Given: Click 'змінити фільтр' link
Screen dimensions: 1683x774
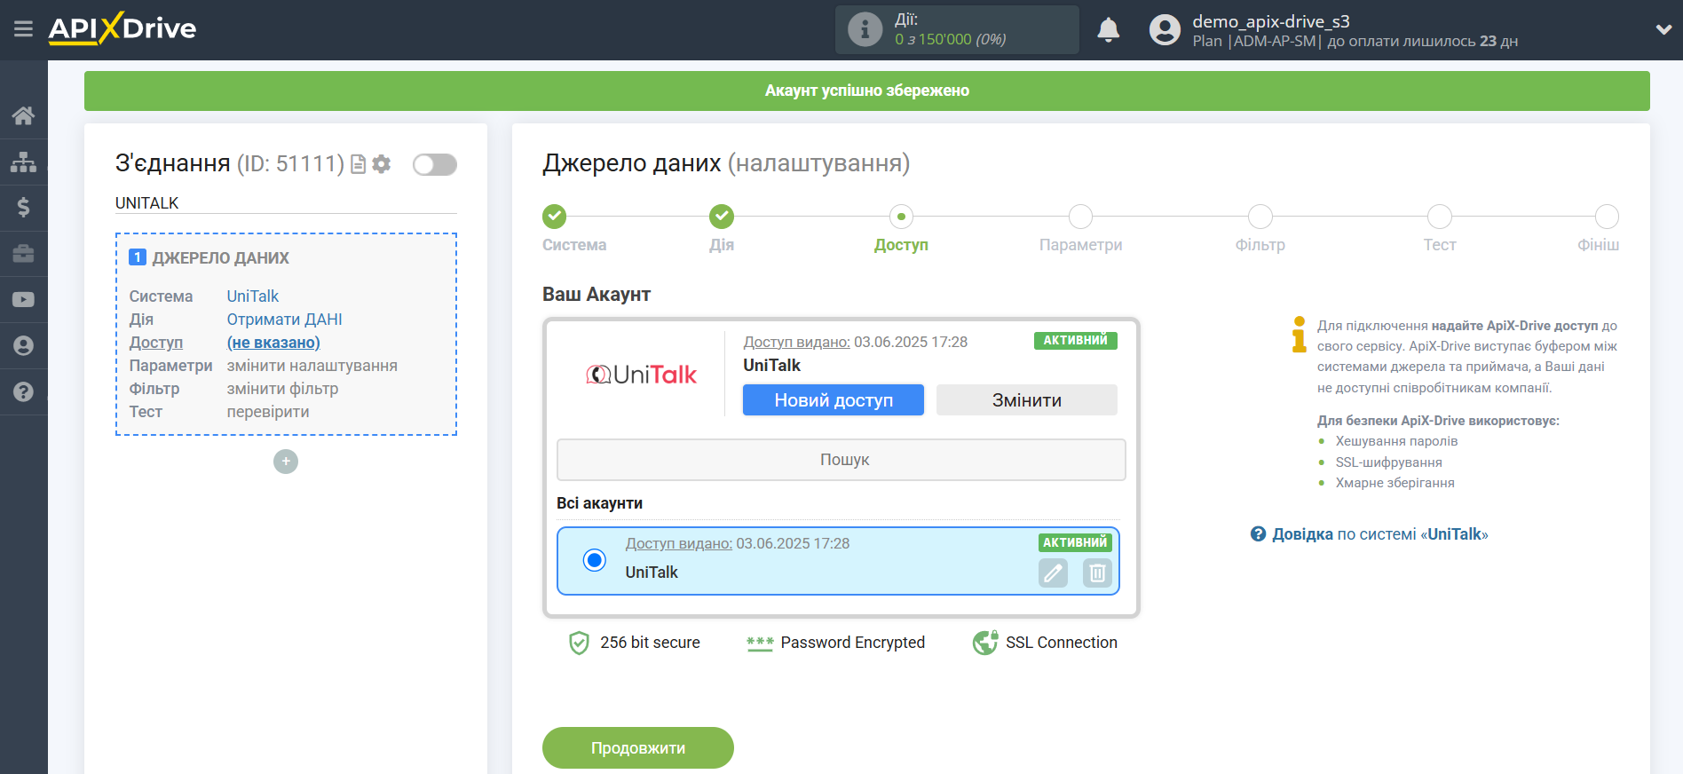Looking at the screenshot, I should point(282,389).
